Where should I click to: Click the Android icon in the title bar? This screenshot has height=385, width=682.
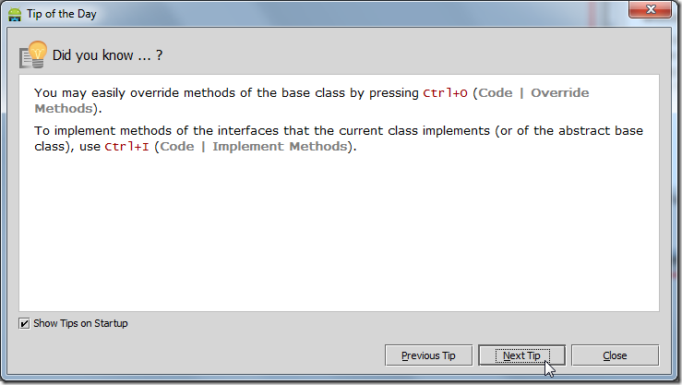pos(16,14)
